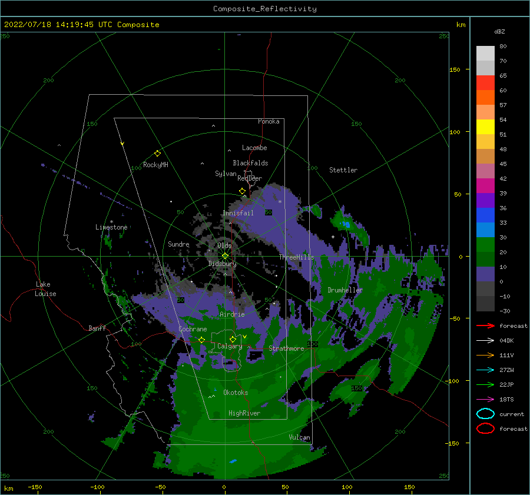Viewport: 530px width, 495px height.
Task: Click the yellow radar-center diamond above Didsbury
Action: (225, 256)
